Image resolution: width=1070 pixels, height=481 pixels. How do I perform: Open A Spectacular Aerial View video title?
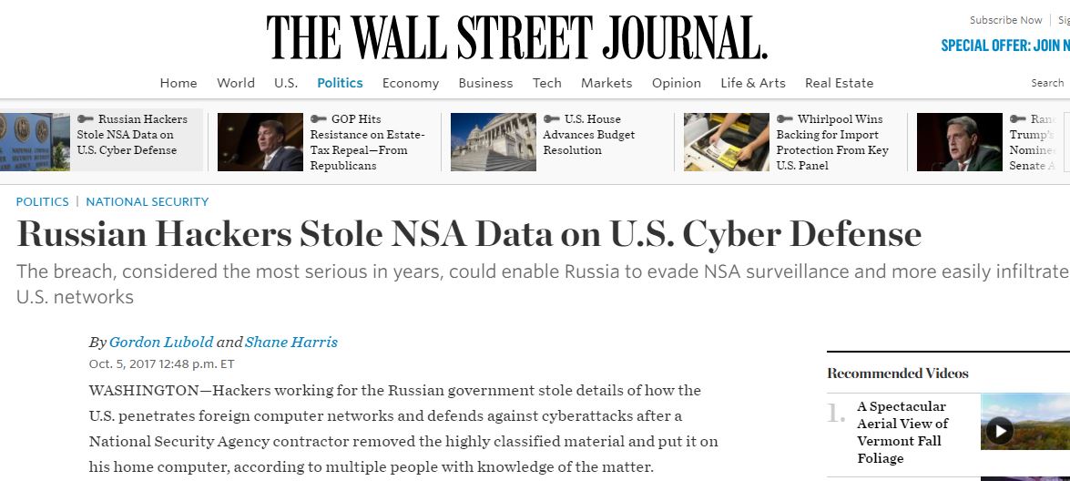pyautogui.click(x=902, y=433)
